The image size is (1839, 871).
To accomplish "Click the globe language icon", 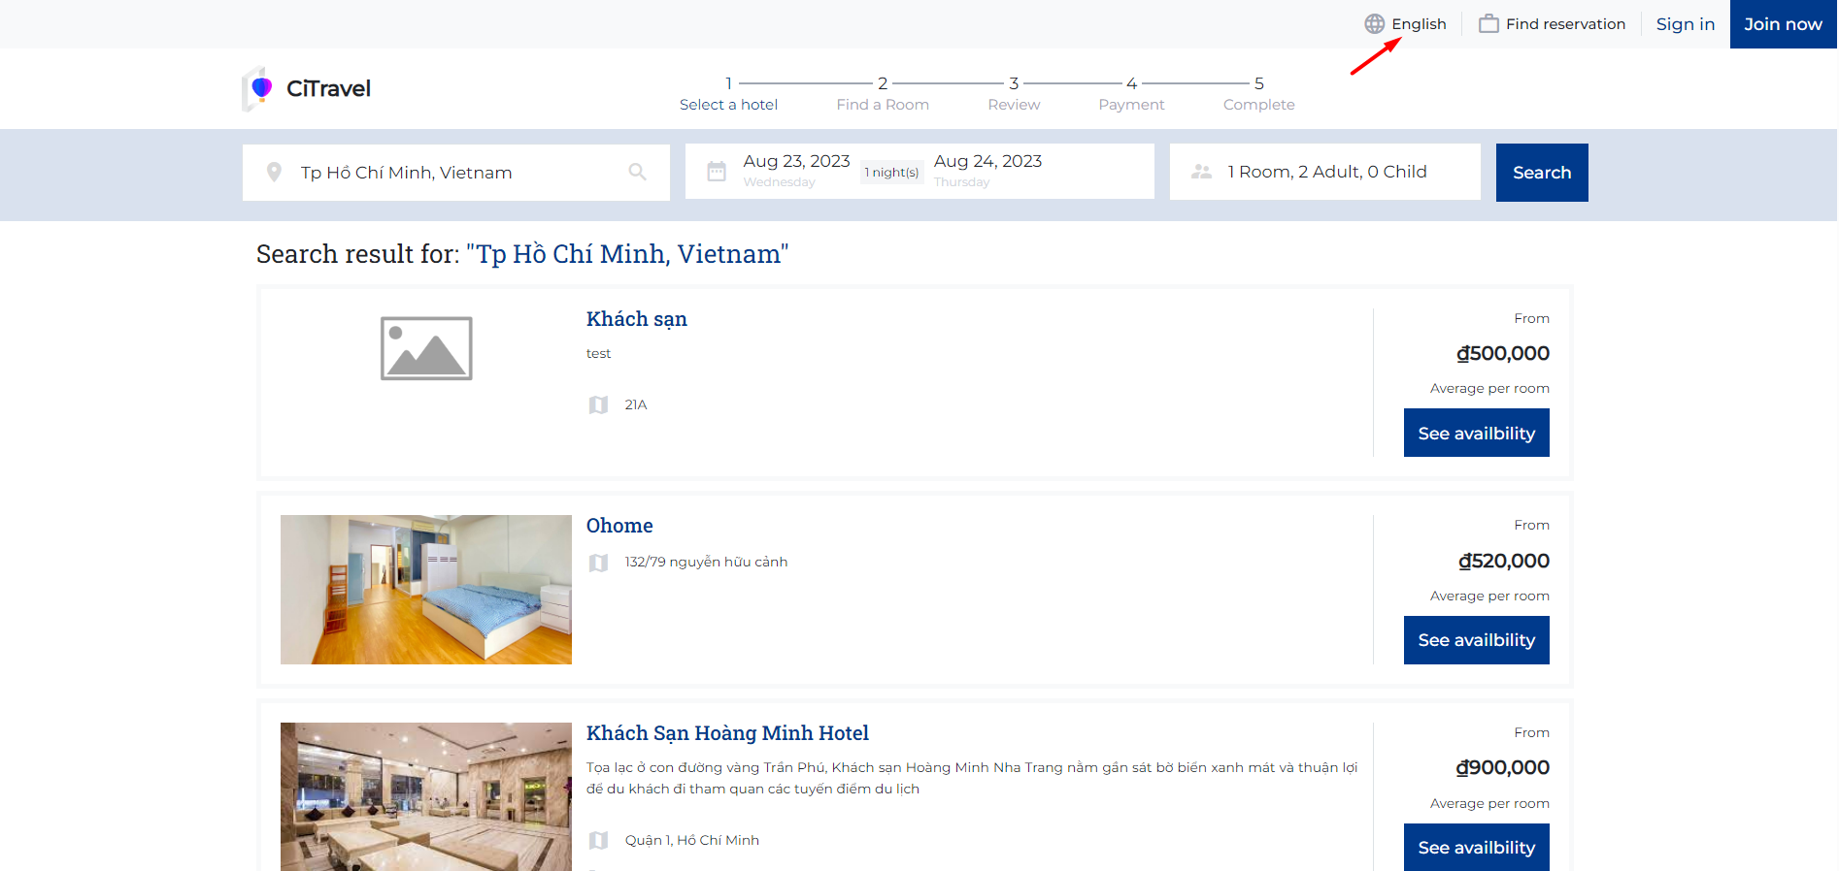I will [1374, 24].
